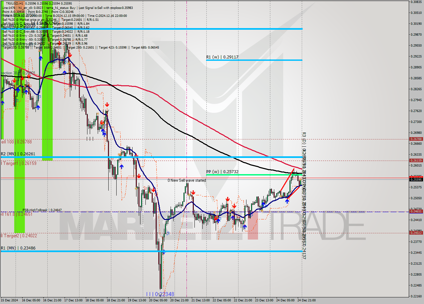Click the 0.30835 price scale value
The width and height of the screenshot is (424, 304).
[x=416, y=2]
